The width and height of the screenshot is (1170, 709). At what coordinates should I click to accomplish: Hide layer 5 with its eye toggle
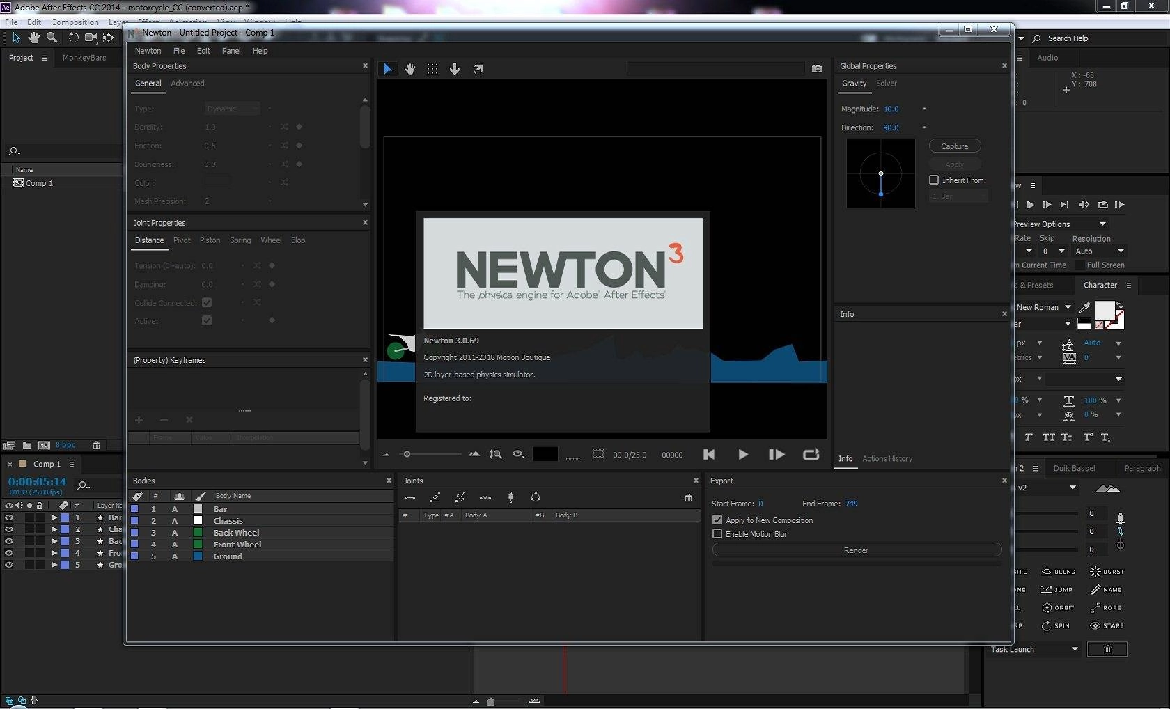coord(9,565)
